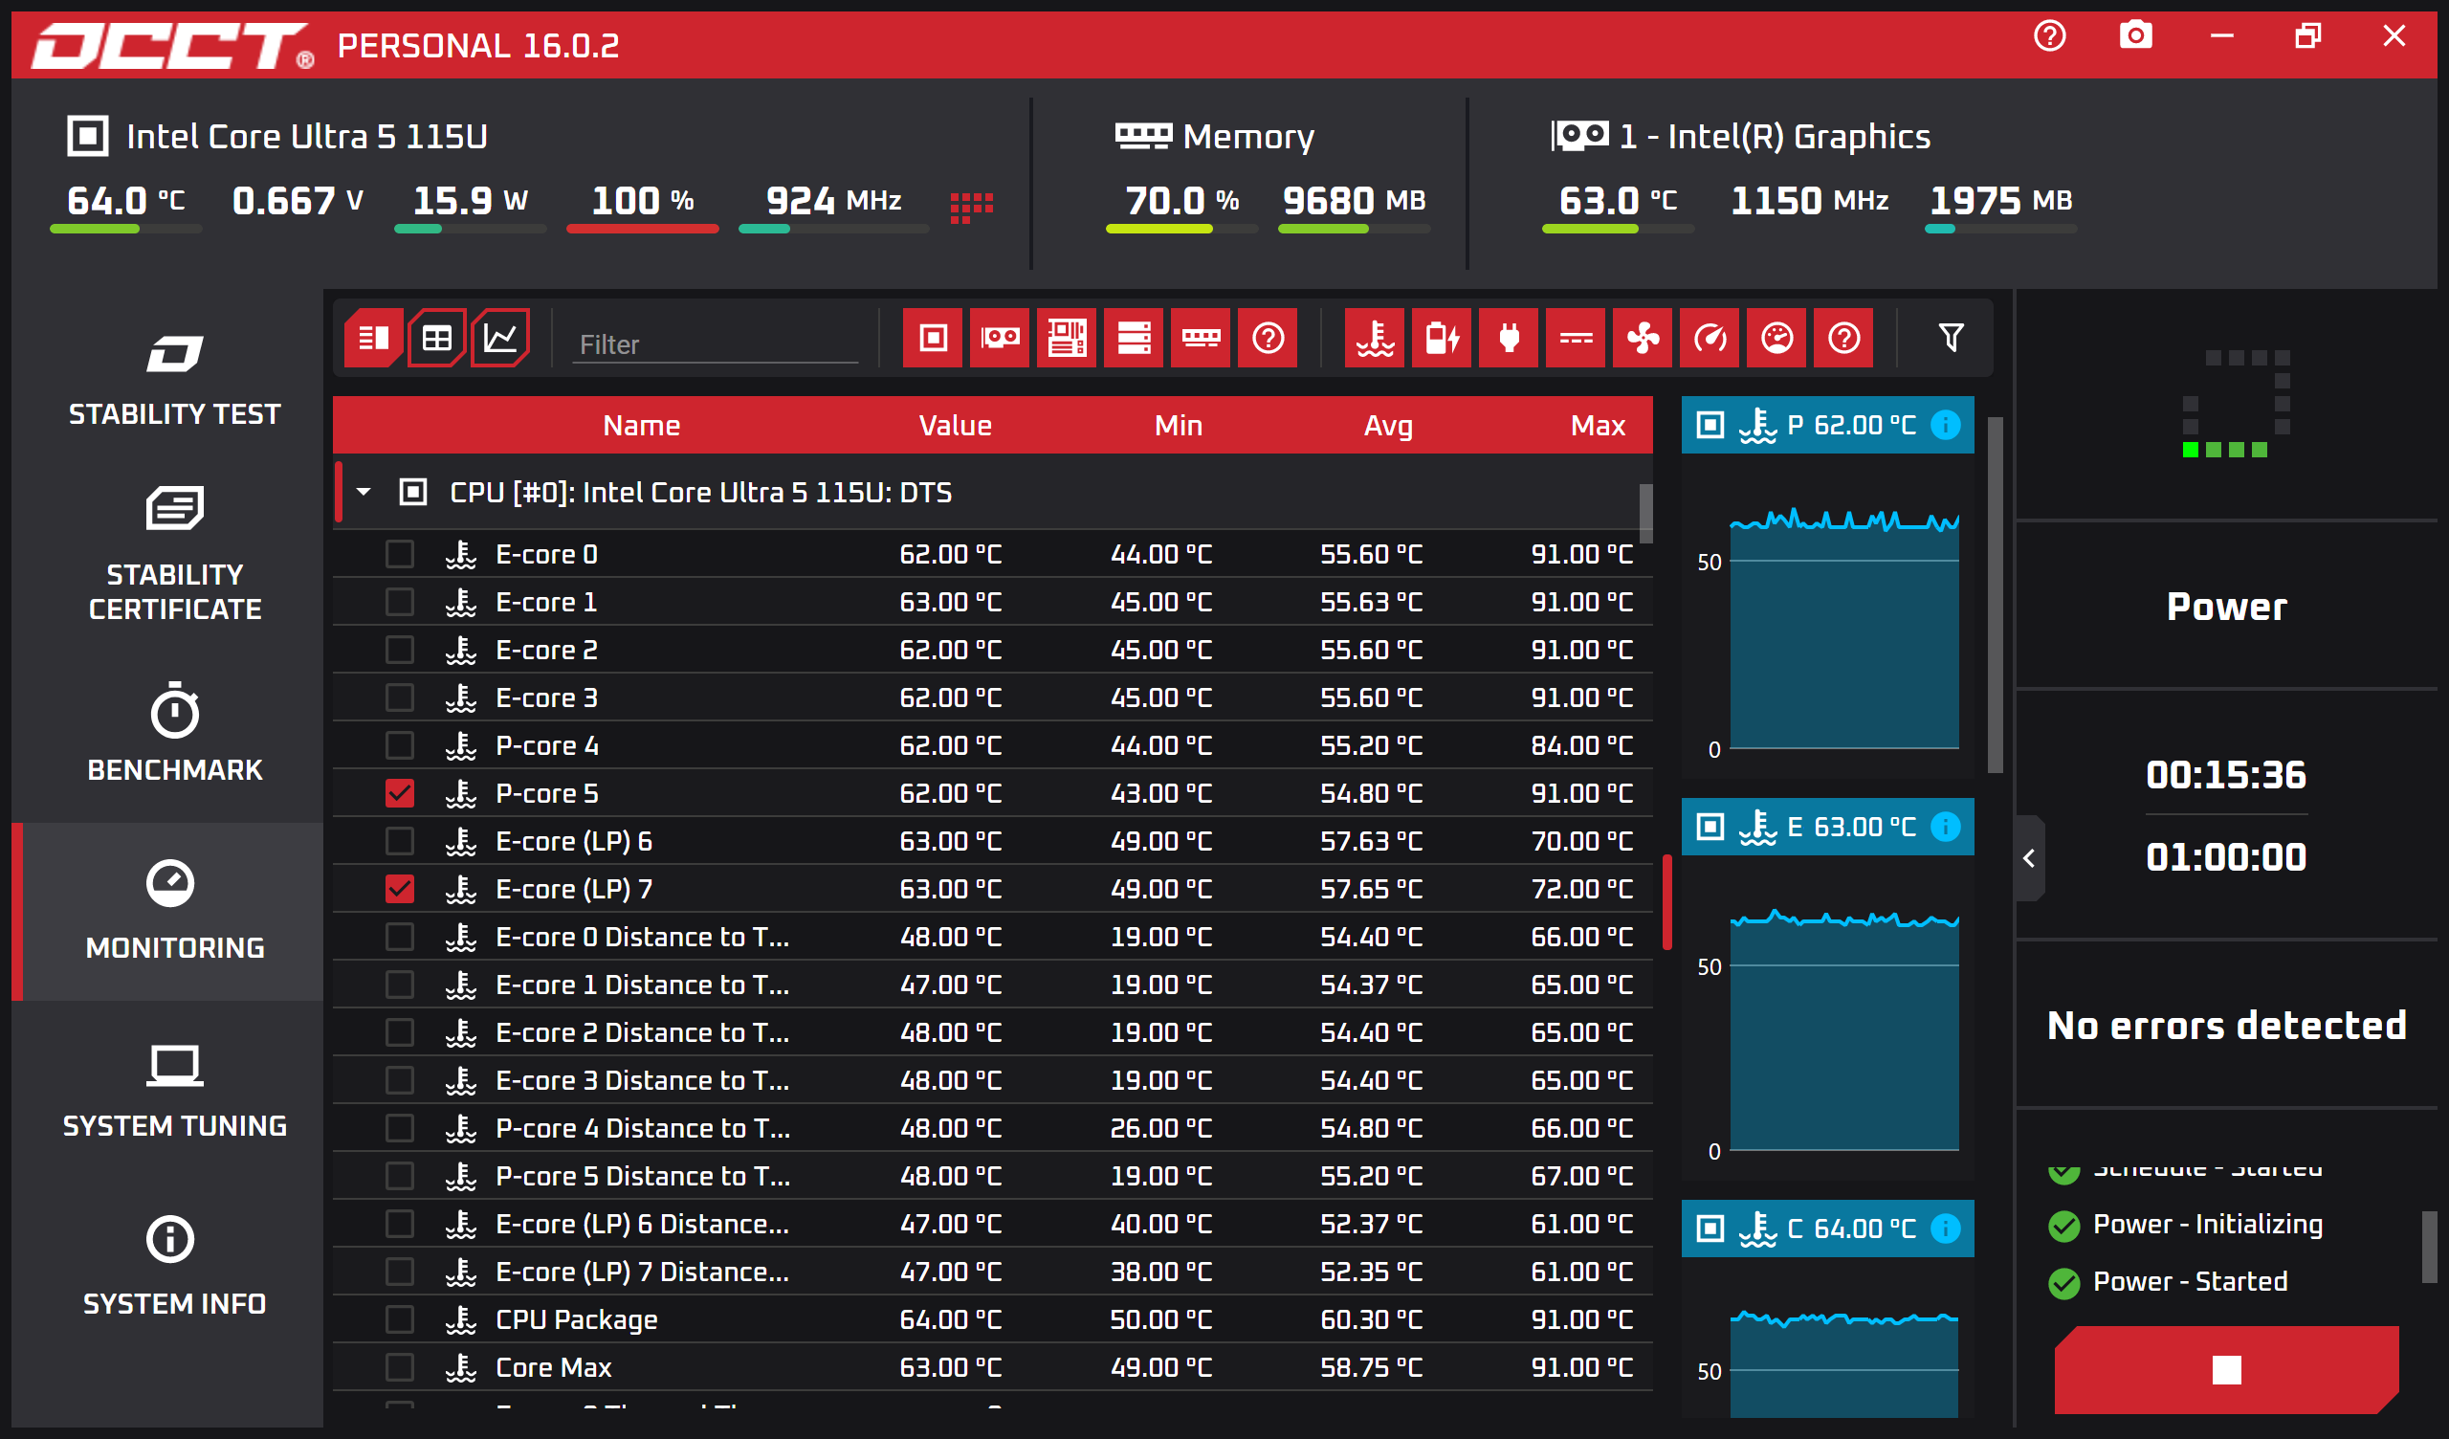Toggle the motherboard hardware filter icon
2449x1439 pixels.
[1066, 339]
